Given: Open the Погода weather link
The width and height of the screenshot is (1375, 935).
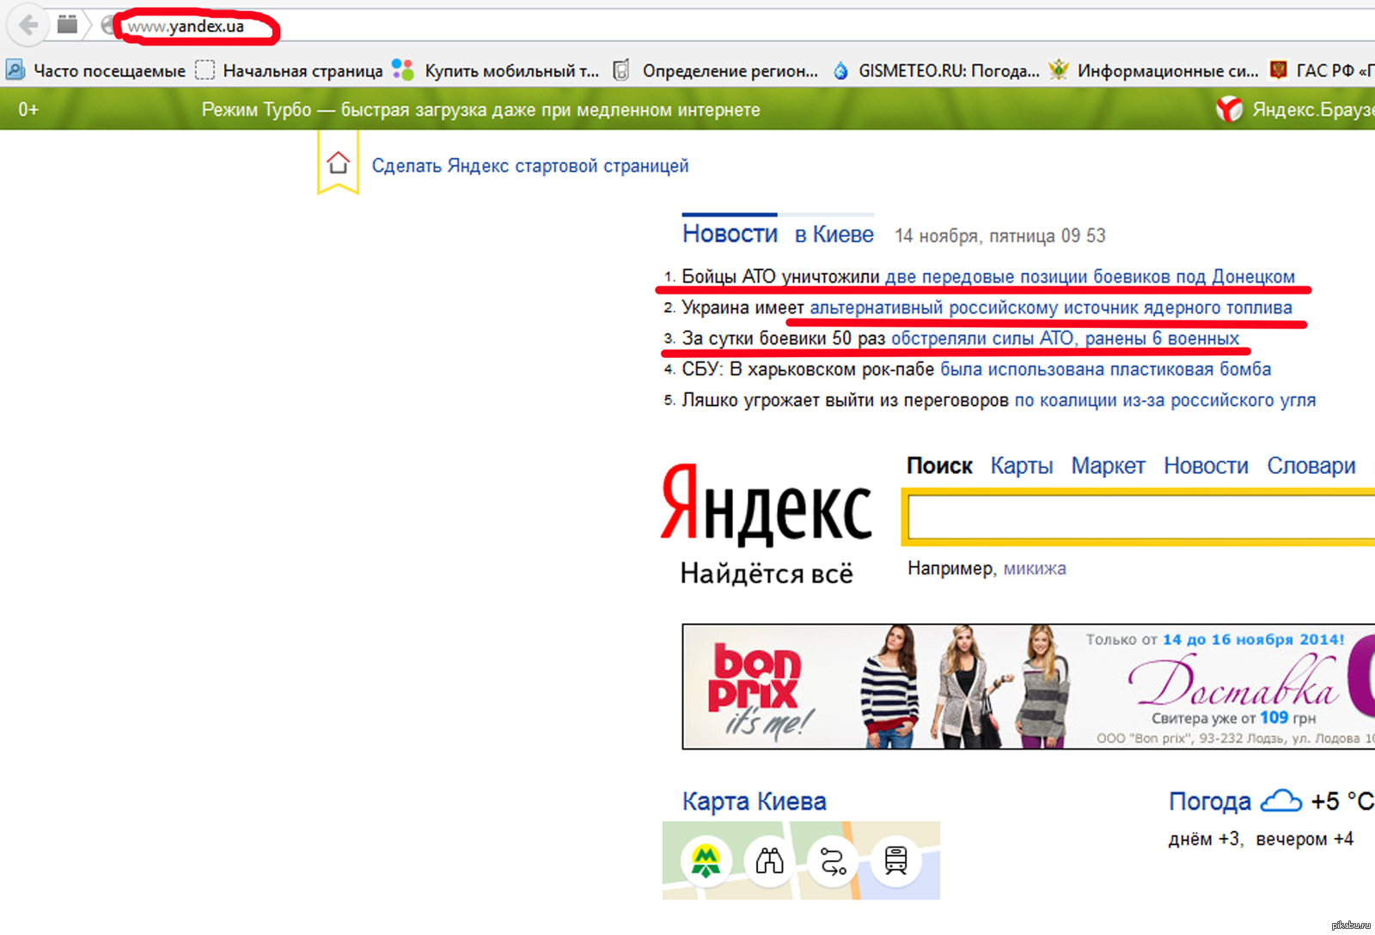Looking at the screenshot, I should tap(1209, 801).
